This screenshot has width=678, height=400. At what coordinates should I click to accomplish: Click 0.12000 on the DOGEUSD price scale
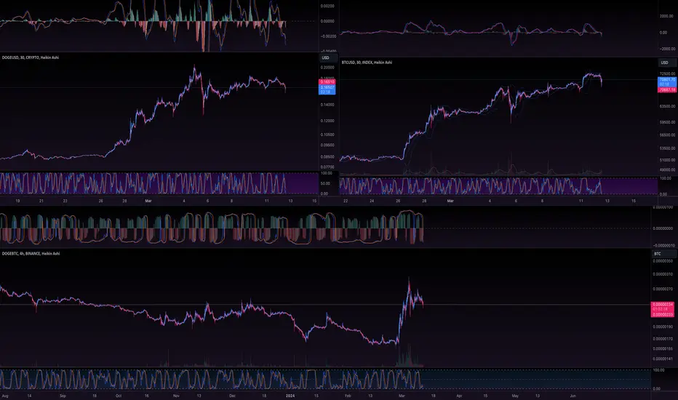[x=327, y=121]
